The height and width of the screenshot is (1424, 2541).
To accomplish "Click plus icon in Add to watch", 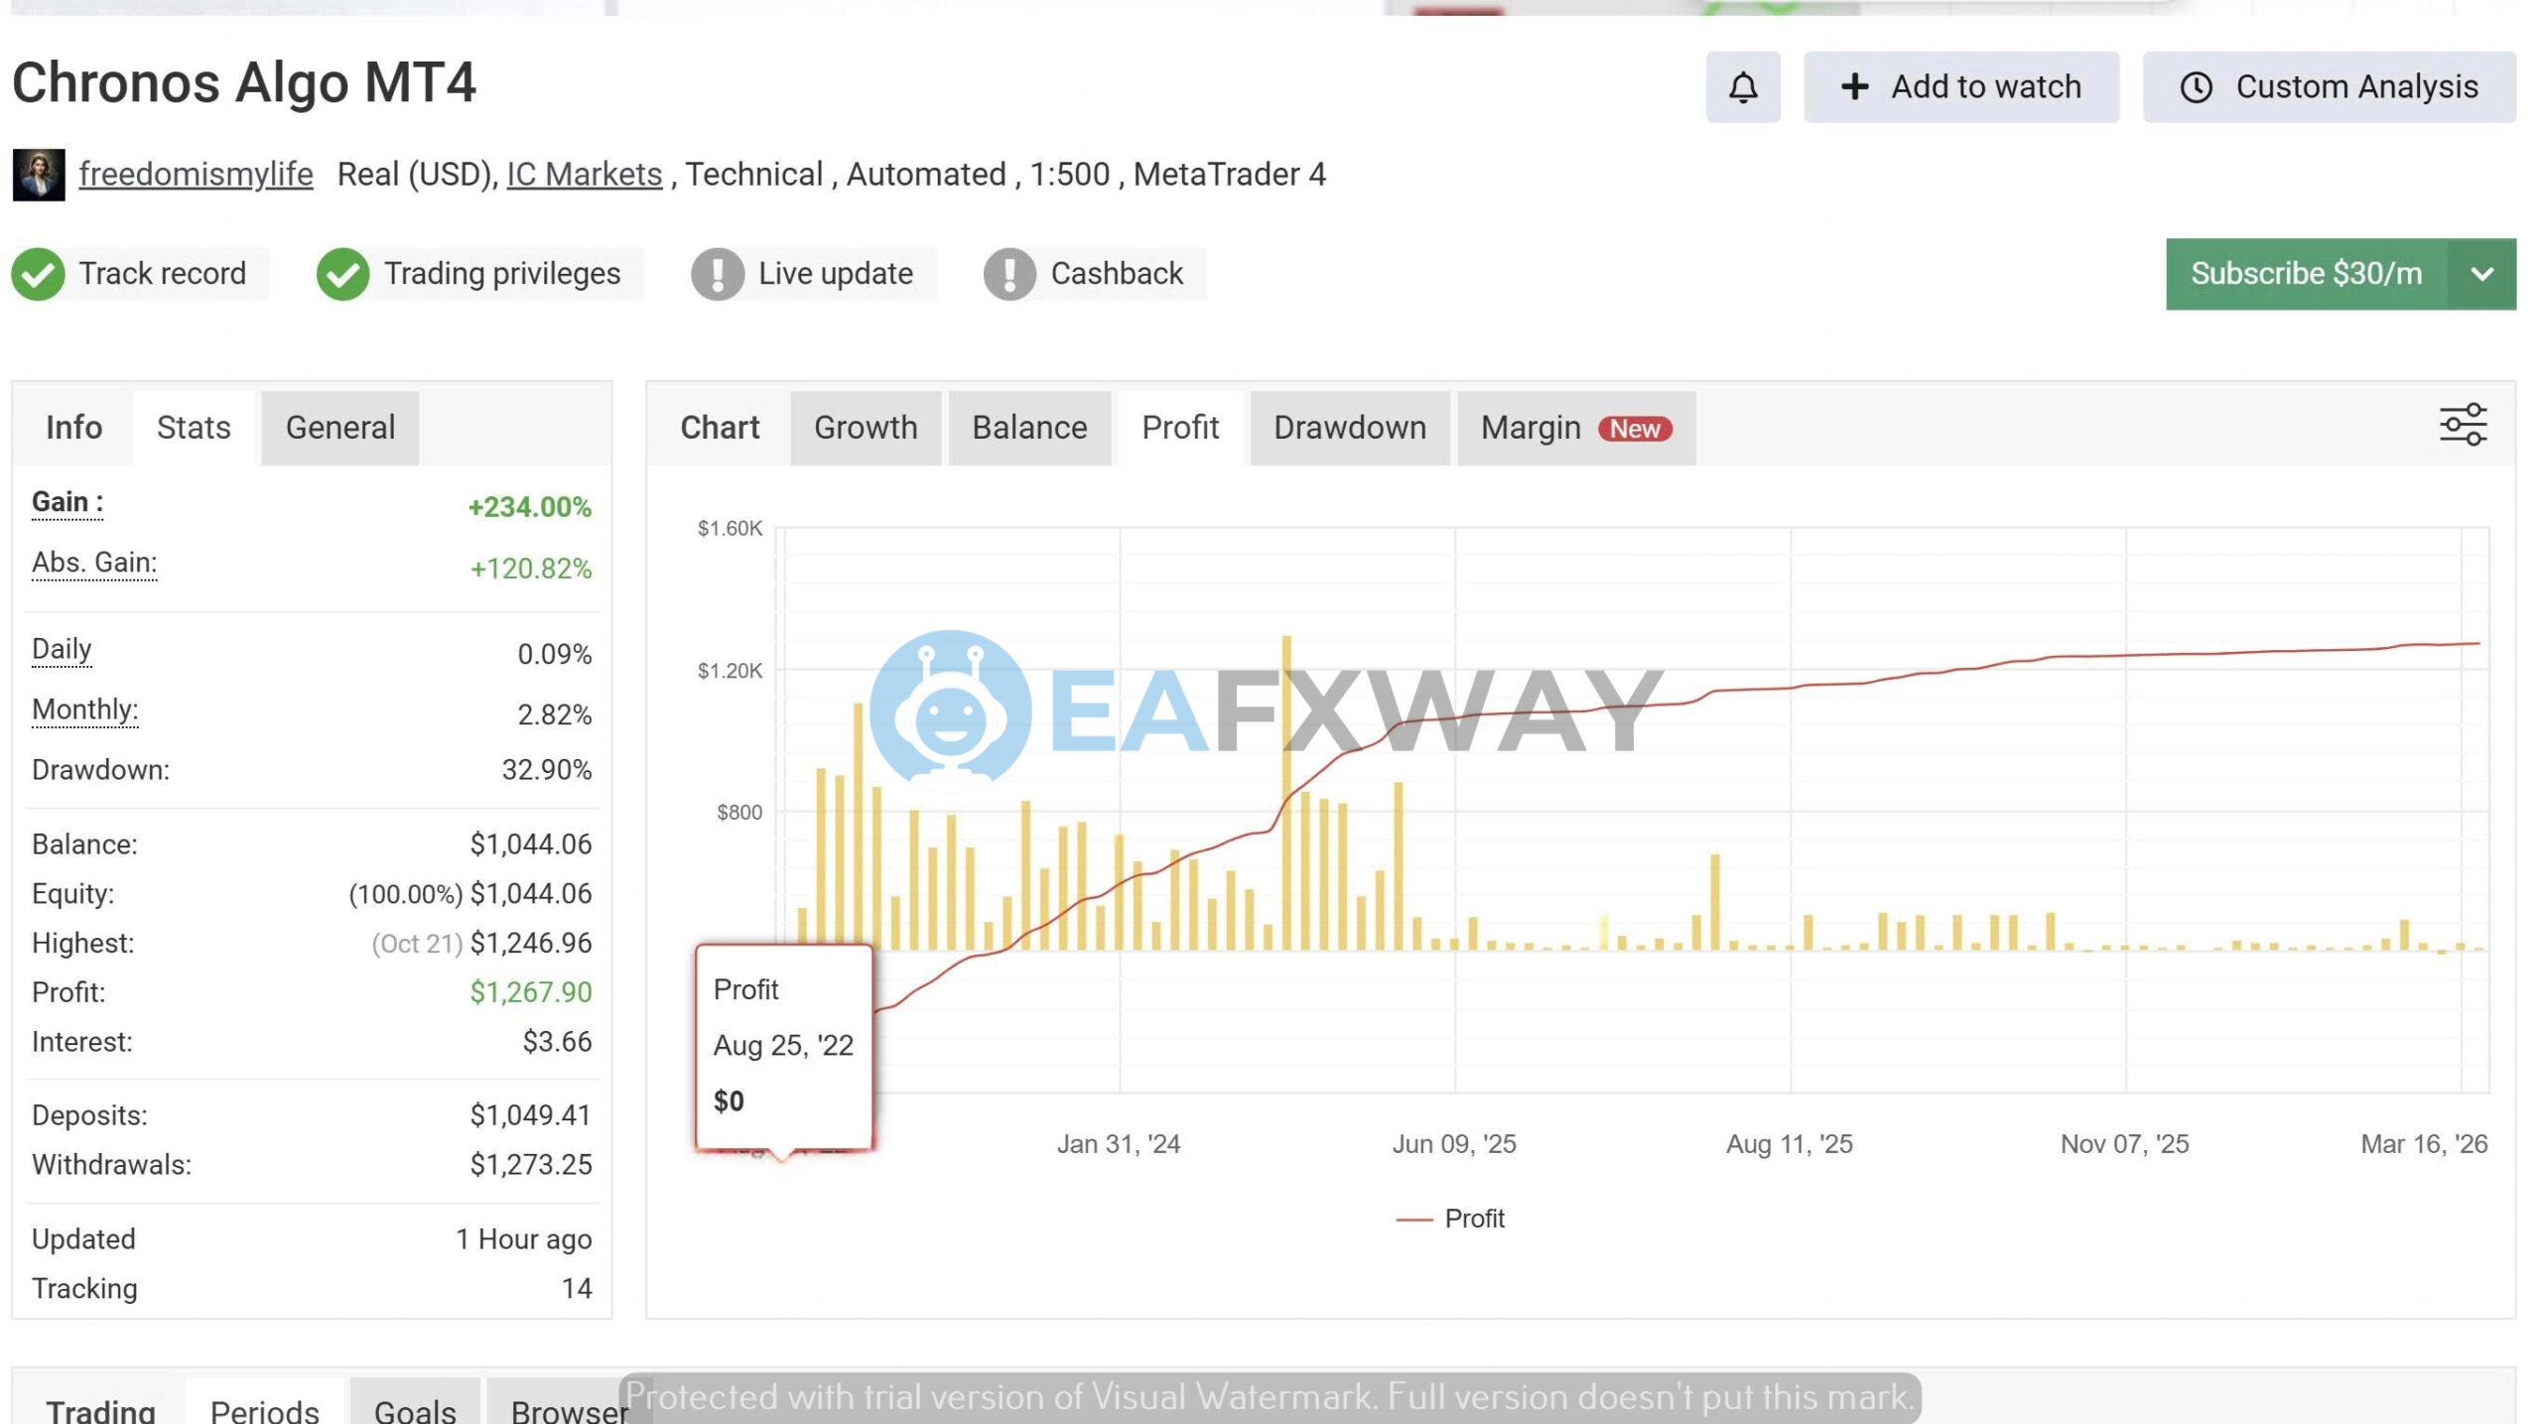I will (x=1854, y=87).
